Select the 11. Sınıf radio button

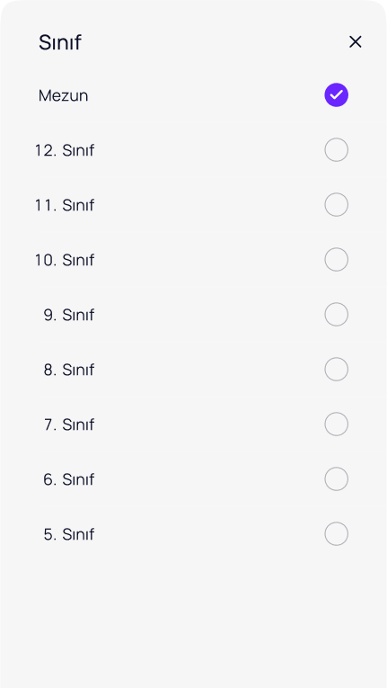[336, 204]
